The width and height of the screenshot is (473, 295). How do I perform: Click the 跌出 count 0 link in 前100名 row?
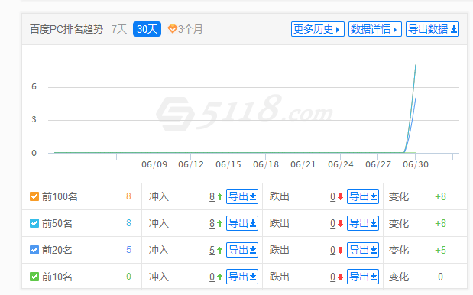(x=332, y=197)
